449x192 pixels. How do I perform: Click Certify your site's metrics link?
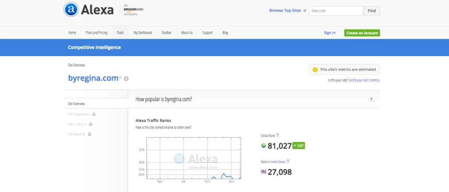(x=364, y=80)
